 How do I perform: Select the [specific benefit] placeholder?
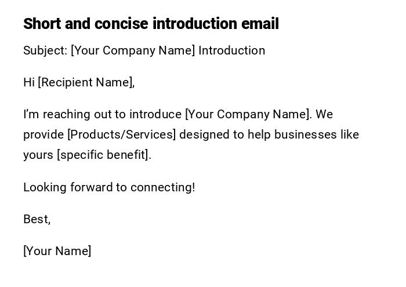[104, 155]
